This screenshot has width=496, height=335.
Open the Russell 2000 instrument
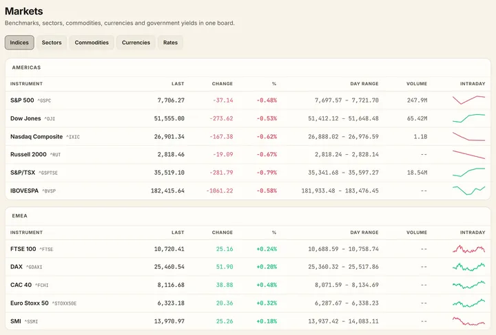tap(28, 154)
